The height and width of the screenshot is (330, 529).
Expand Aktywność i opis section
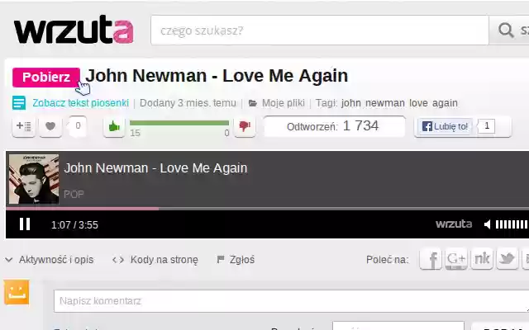(50, 260)
